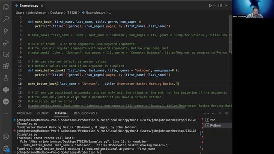
Task: Create a new terminal with plus icon
Action: point(204,113)
